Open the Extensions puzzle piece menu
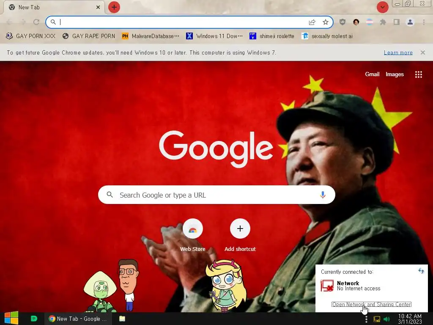The height and width of the screenshot is (325, 433). click(x=383, y=22)
